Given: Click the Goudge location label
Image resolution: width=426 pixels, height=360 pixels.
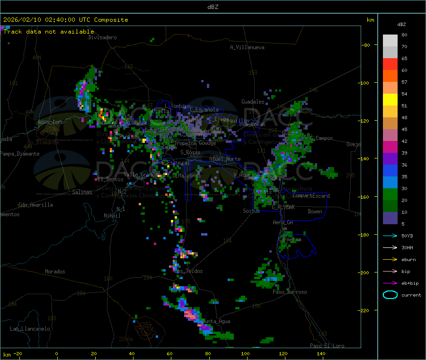Looking at the screenshot, I should pyautogui.click(x=208, y=143).
